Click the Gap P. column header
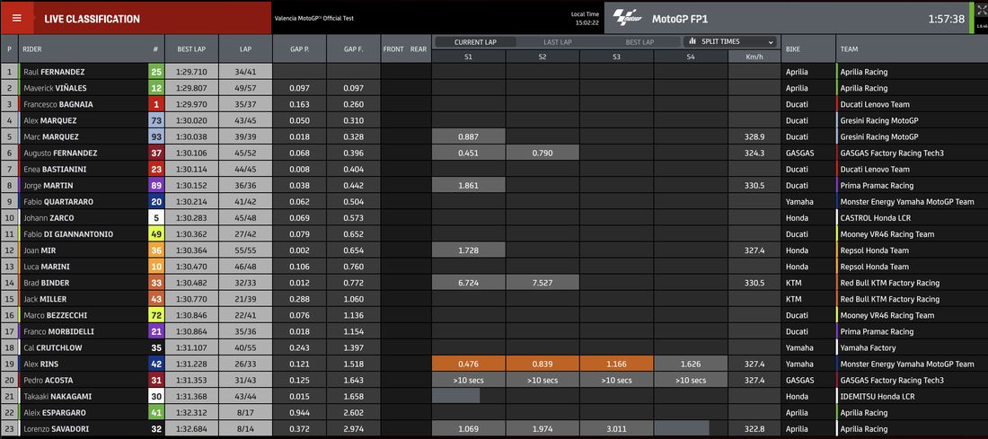988x439 pixels. [299, 48]
